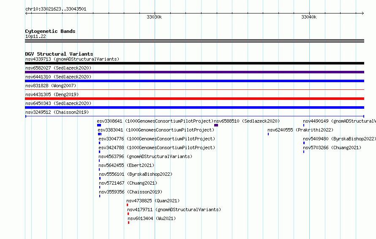Click the nsv5642455 (Ebert2021) label
This screenshot has width=376, height=239.
pos(126,165)
